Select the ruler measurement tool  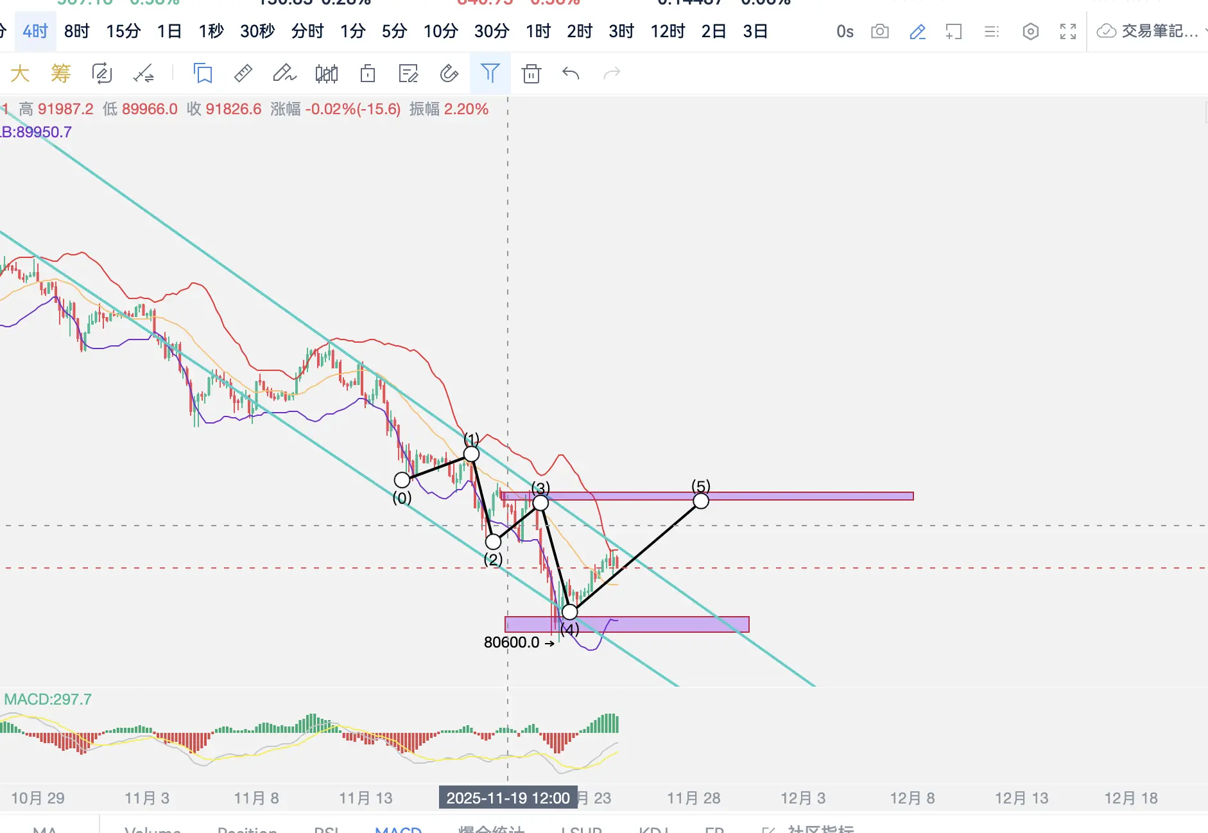(x=243, y=74)
